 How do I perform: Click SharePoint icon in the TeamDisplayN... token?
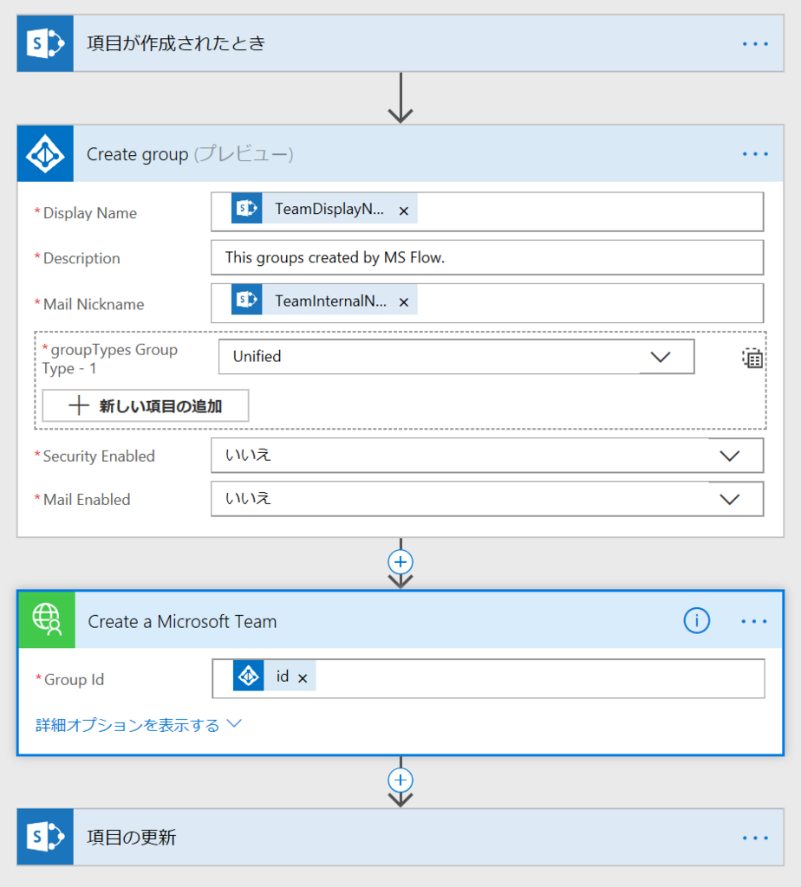[x=247, y=208]
